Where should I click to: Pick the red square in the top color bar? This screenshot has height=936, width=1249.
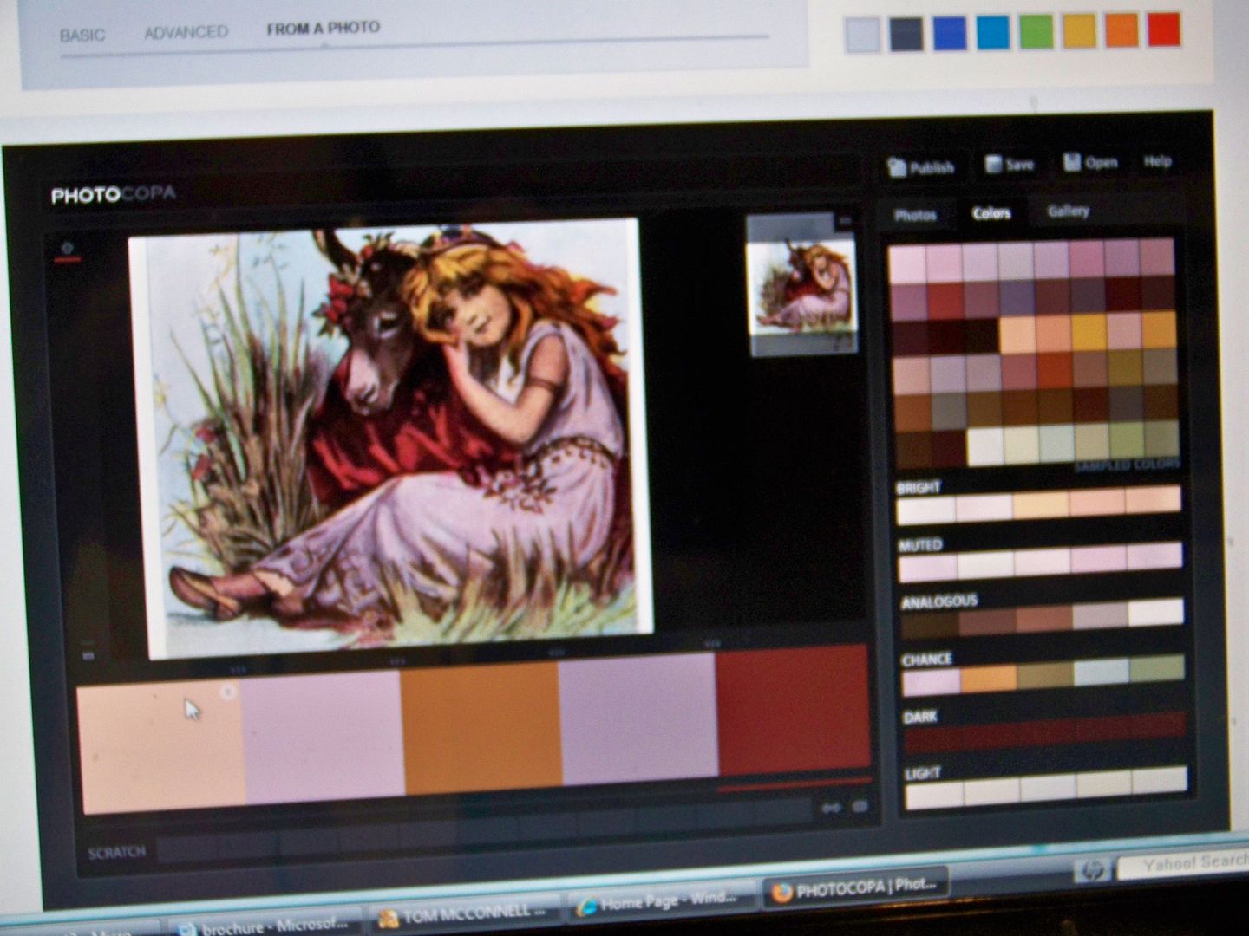click(x=1164, y=30)
